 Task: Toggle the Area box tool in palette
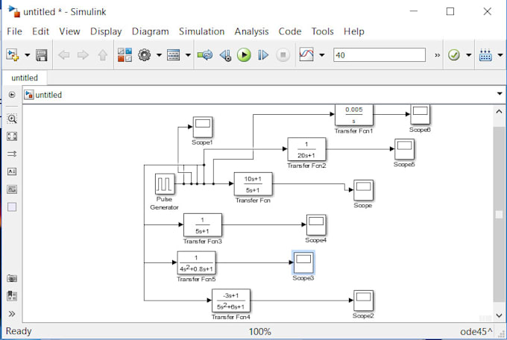point(12,207)
